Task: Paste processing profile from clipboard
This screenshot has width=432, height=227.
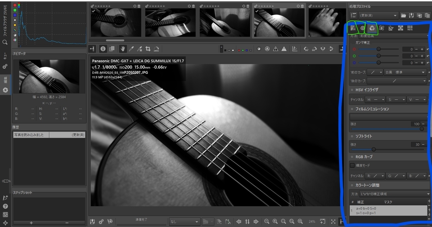Action: (x=427, y=15)
